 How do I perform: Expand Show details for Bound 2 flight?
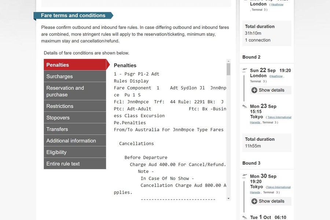(x=271, y=90)
